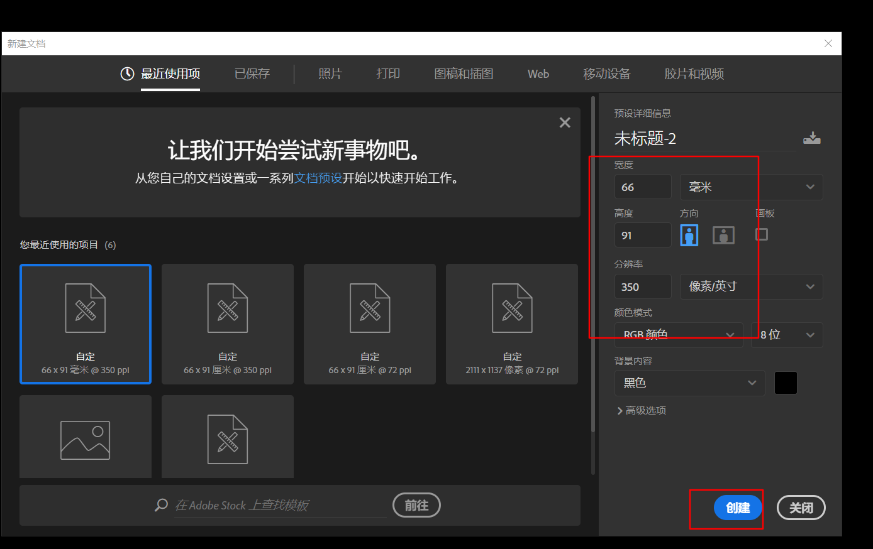Switch to the 最近使用项 tab

tap(170, 73)
